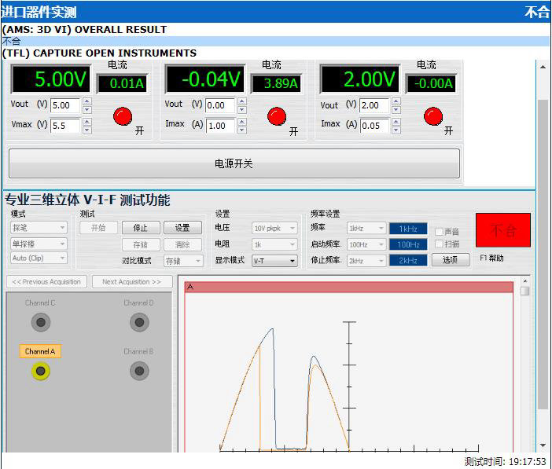Click the Vout 5.00 input field
Viewport: 552px width, 469px height.
pyautogui.click(x=65, y=105)
